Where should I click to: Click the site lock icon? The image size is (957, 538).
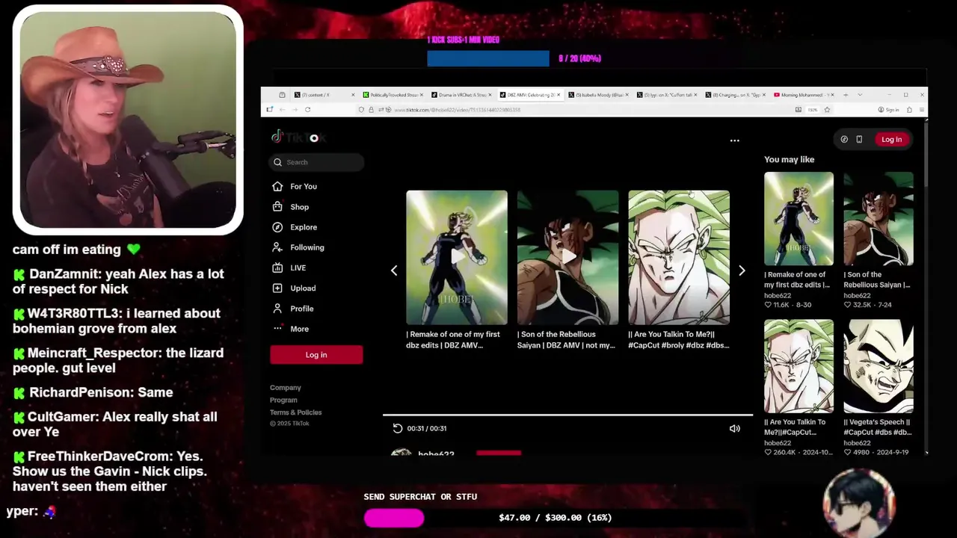tap(371, 110)
